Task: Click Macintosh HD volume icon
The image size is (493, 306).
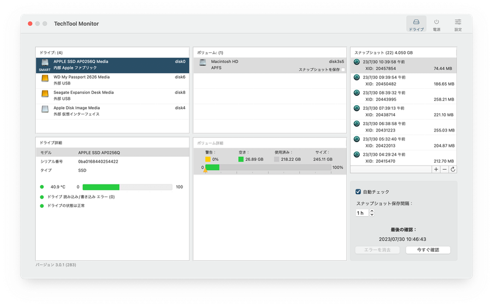Action: click(203, 62)
